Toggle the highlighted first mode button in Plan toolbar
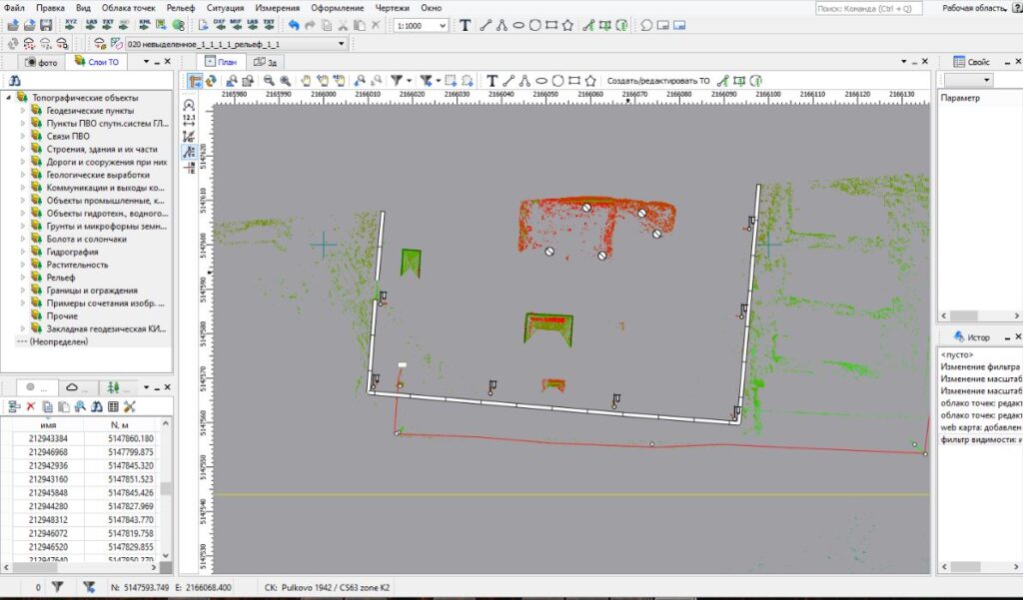The width and height of the screenshot is (1023, 600). [x=195, y=81]
